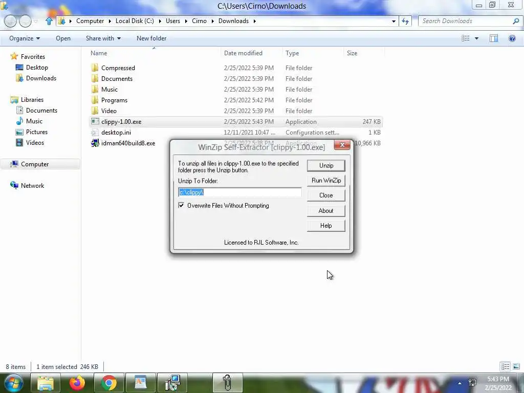Click the Close button in Self-Extractor
The width and height of the screenshot is (524, 393).
click(x=326, y=195)
